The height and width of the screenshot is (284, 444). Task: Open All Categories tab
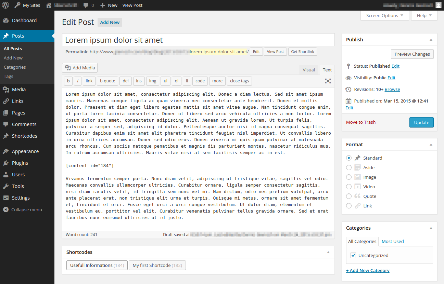(x=362, y=241)
